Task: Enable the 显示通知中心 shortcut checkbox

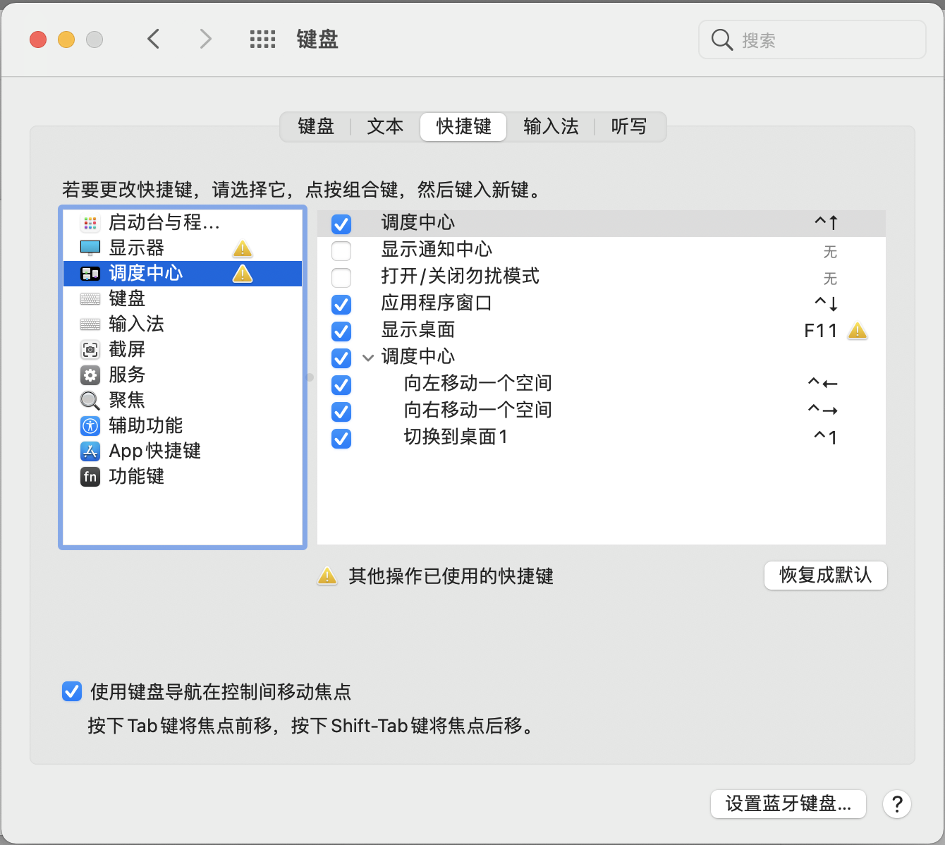Action: (341, 251)
